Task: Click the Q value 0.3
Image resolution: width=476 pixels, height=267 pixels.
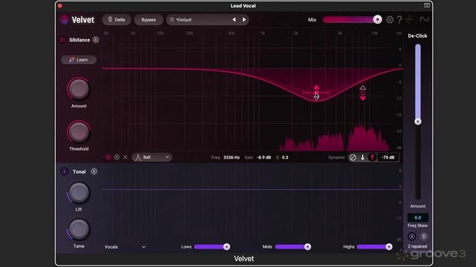Action: coord(285,157)
